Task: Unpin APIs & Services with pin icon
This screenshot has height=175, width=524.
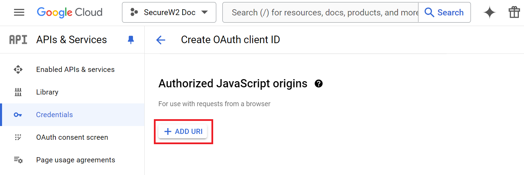Action: point(131,40)
